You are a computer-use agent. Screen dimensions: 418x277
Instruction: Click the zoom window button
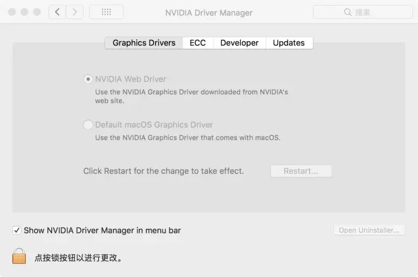pos(37,12)
